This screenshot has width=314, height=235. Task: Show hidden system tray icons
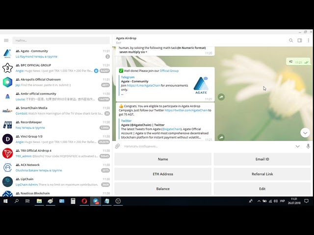[259, 201]
